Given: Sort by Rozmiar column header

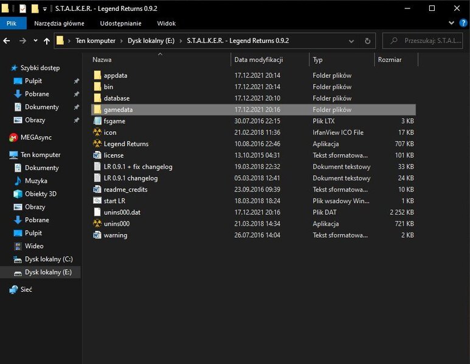Looking at the screenshot, I should pos(396,59).
